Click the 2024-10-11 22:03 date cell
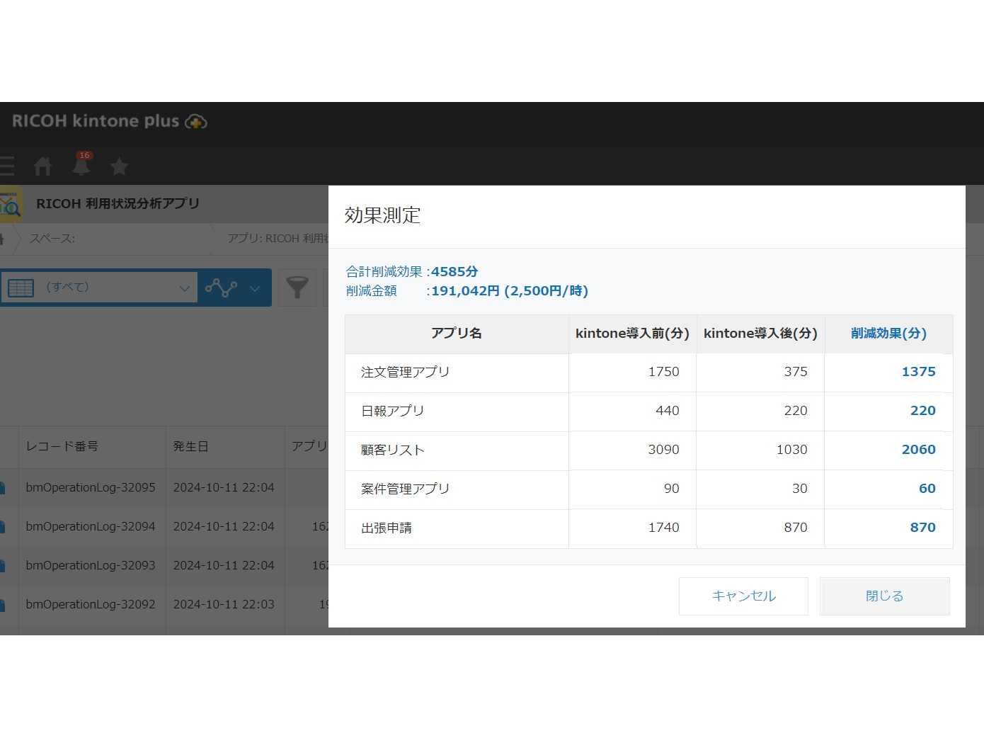 pos(224,604)
